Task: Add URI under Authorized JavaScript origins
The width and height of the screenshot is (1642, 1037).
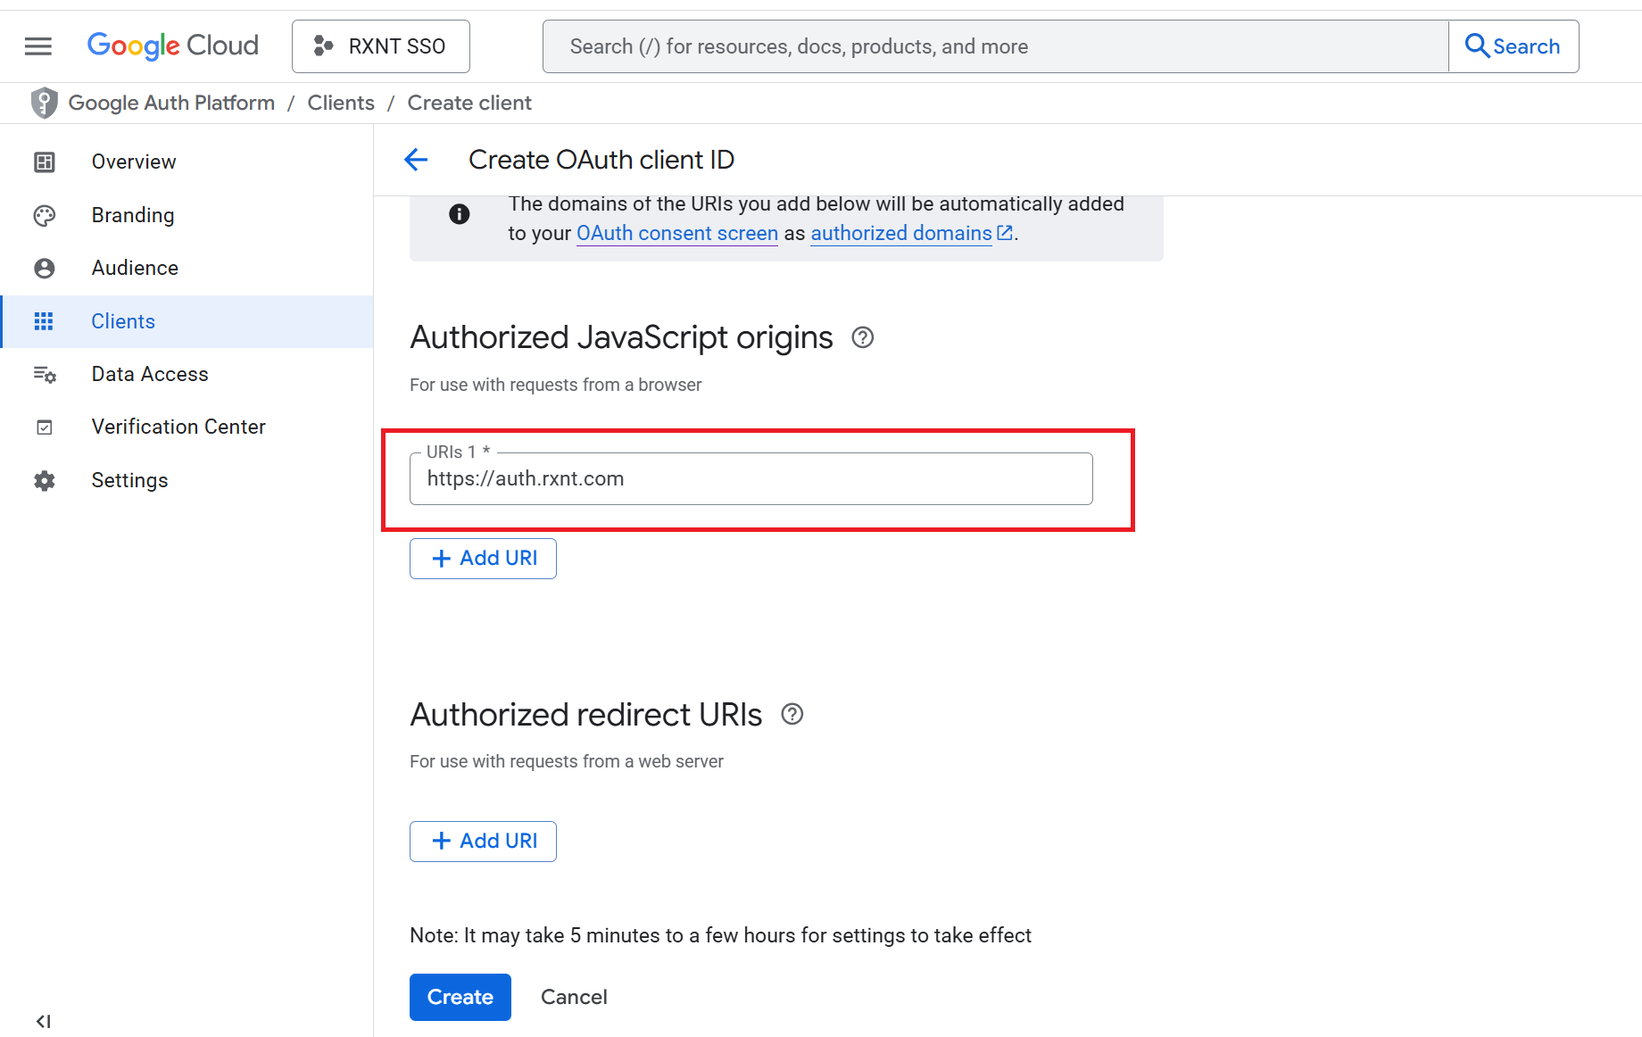Action: tap(483, 559)
